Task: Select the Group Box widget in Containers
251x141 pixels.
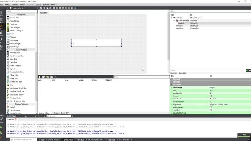Action: (13, 18)
